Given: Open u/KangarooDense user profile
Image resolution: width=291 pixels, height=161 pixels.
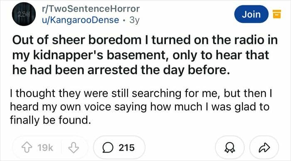Looking at the screenshot, I should [81, 20].
